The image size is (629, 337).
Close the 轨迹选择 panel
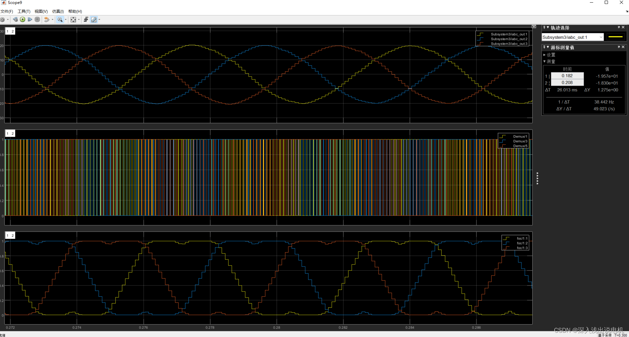(623, 27)
